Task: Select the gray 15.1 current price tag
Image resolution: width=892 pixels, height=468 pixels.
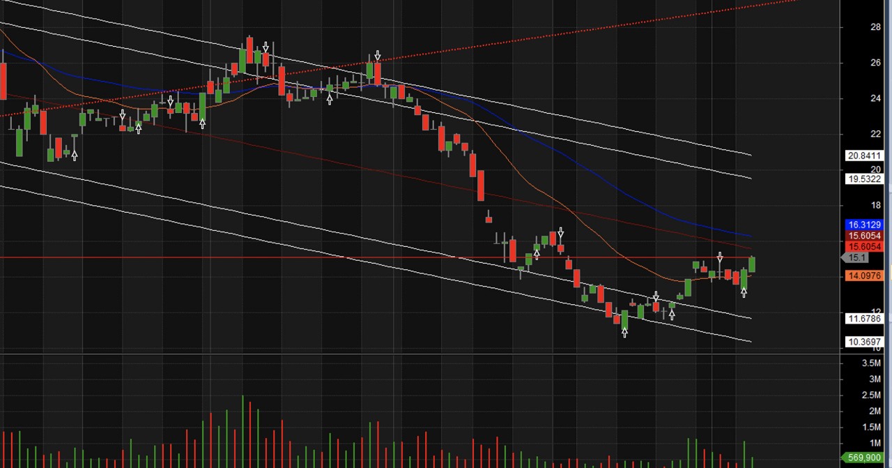Action: [856, 258]
